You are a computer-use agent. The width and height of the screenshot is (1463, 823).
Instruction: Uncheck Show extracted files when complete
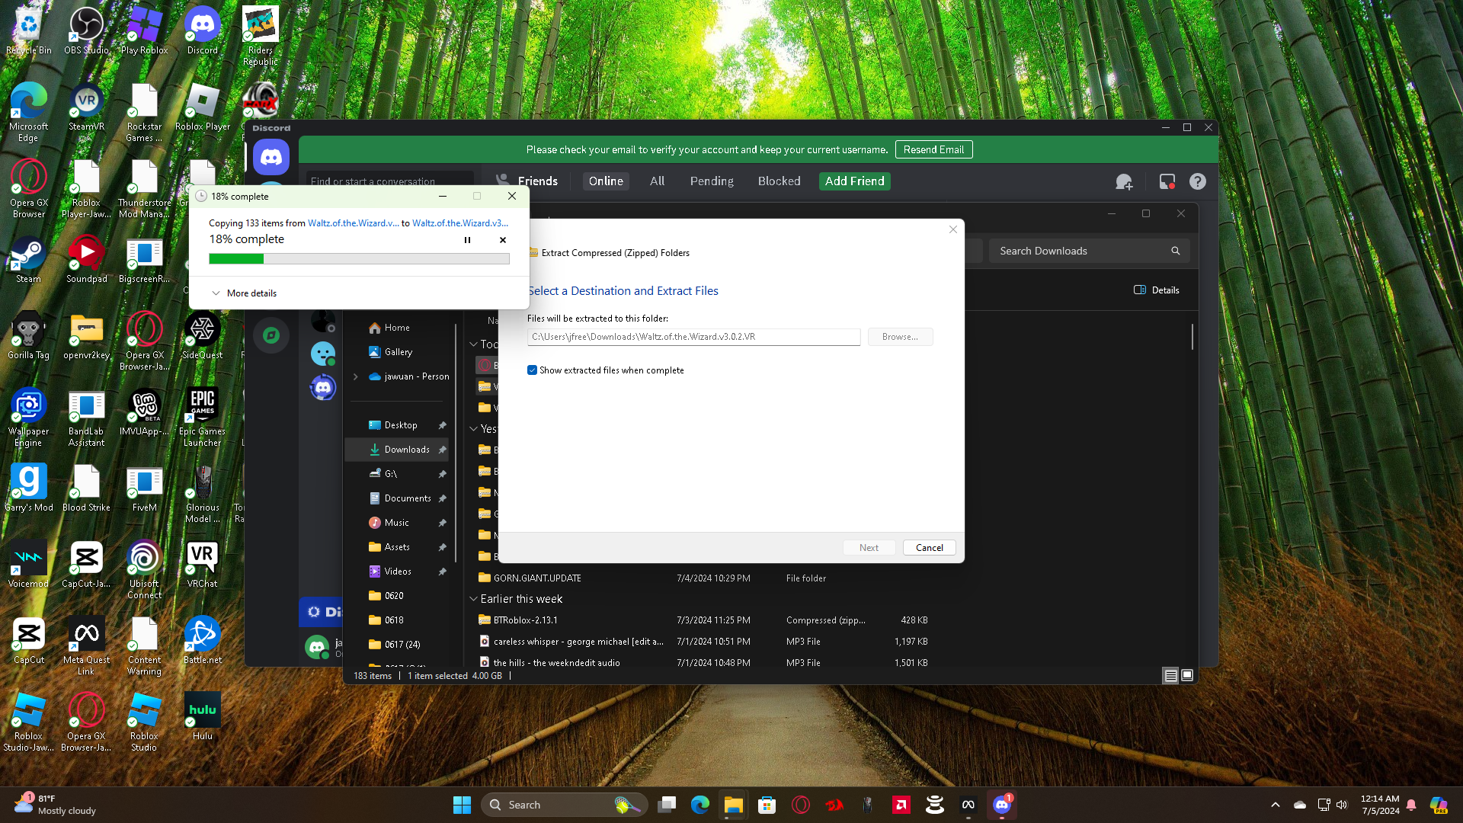click(532, 370)
